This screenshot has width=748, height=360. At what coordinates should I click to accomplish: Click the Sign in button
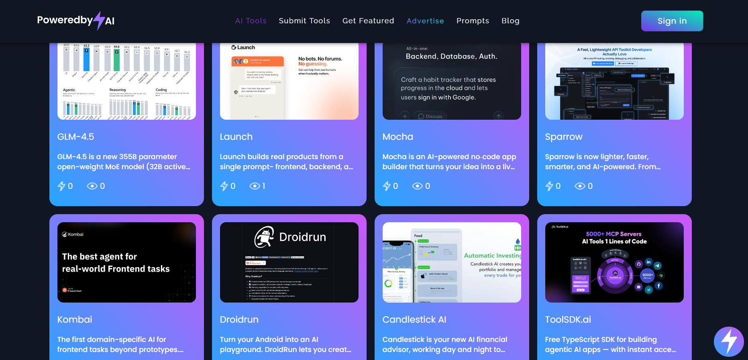click(x=672, y=21)
